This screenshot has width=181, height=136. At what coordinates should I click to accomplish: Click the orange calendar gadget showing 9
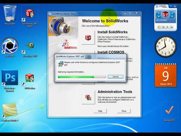166,75
